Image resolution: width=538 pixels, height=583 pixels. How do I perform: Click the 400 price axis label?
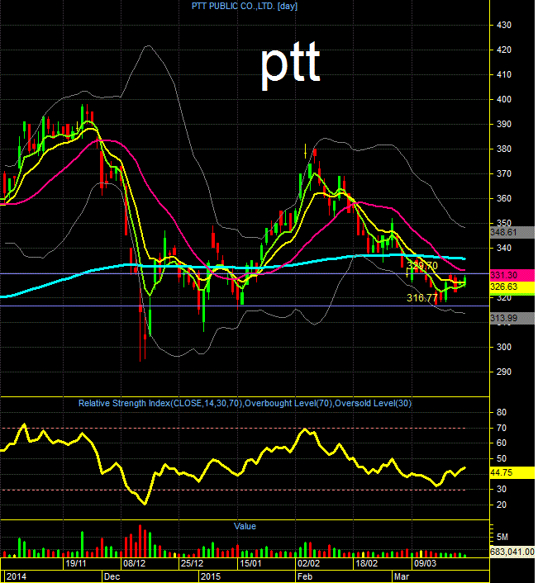504,99
